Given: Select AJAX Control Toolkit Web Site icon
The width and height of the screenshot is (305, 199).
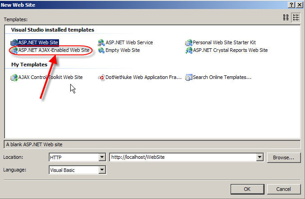Looking at the screenshot, I should [14, 77].
